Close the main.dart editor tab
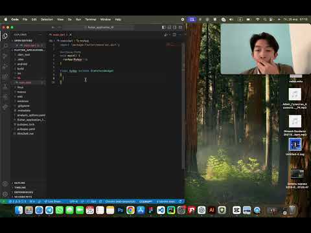The width and height of the screenshot is (311, 233). (71, 34)
